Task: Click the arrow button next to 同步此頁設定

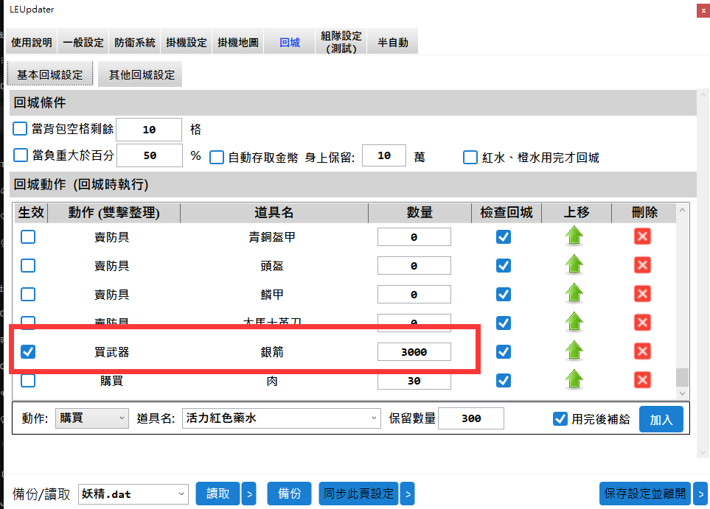Action: click(408, 494)
